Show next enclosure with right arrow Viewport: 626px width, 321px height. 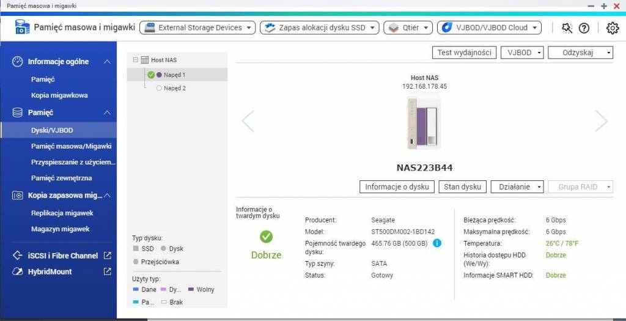(x=602, y=121)
